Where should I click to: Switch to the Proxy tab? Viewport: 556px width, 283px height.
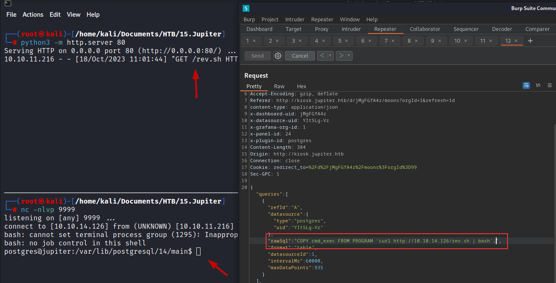322,29
